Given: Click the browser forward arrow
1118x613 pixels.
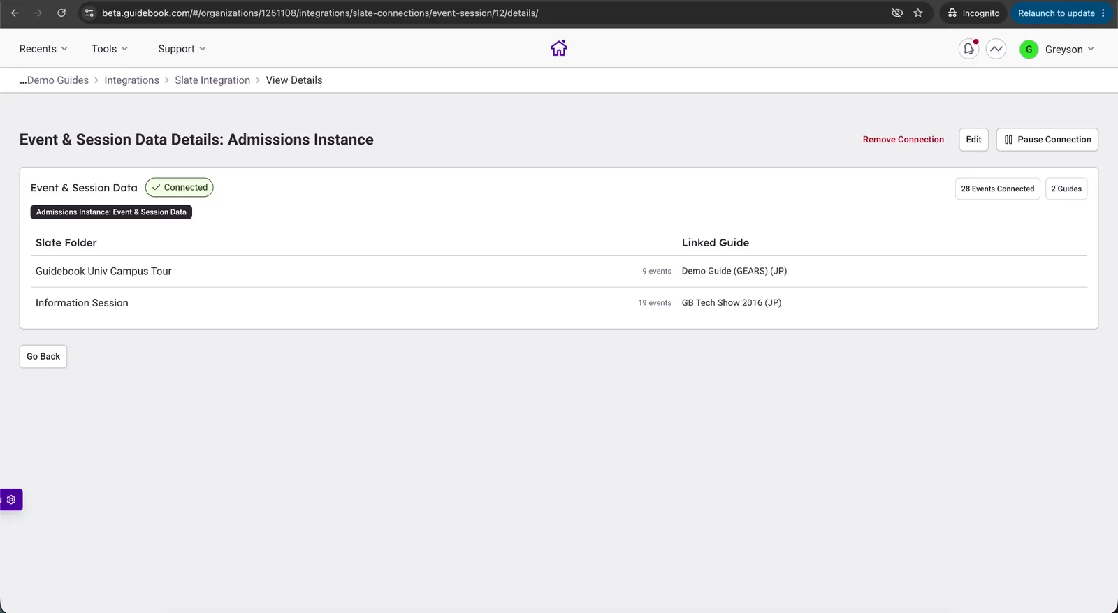Looking at the screenshot, I should (38, 13).
